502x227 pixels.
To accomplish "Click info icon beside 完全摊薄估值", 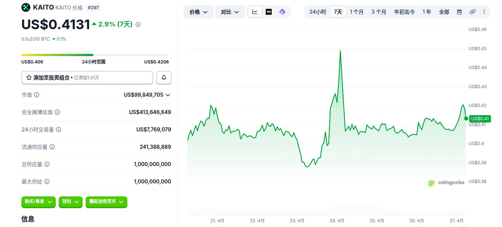I will point(57,112).
